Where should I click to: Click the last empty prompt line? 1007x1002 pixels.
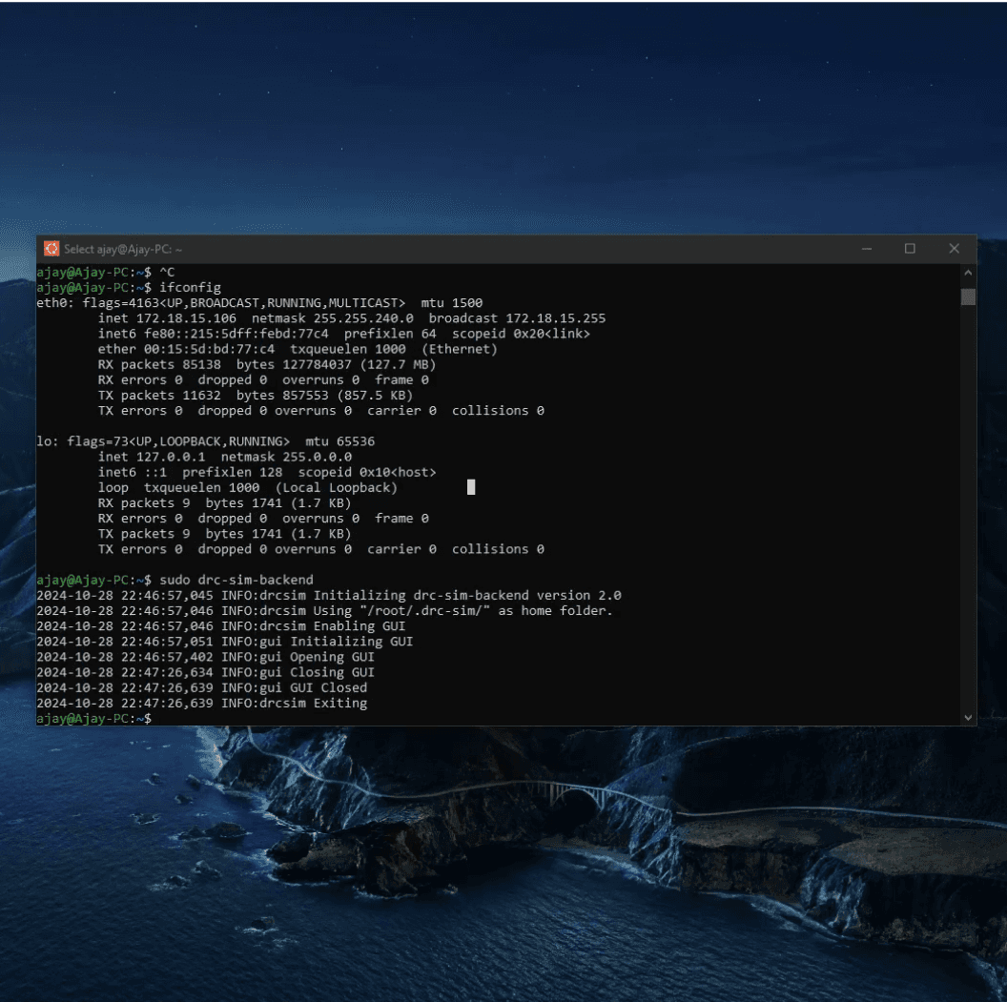93,719
